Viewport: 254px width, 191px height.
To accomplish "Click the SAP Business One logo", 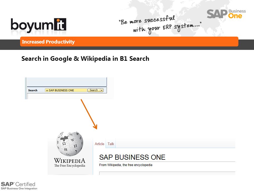I will pyautogui.click(x=226, y=14).
